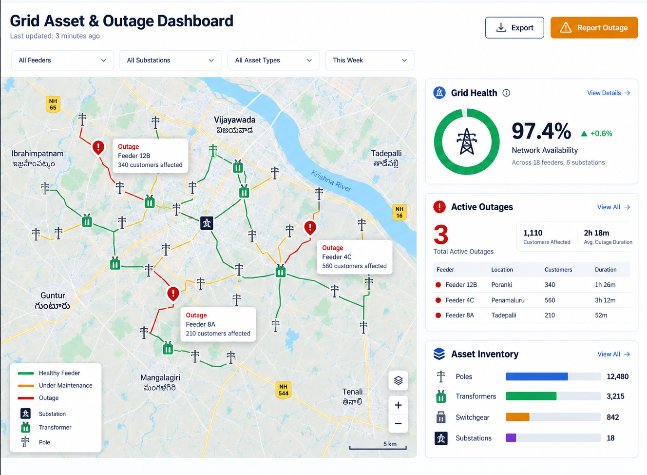Click the Substation legend icon
This screenshot has height=475, width=647.
pos(26,414)
